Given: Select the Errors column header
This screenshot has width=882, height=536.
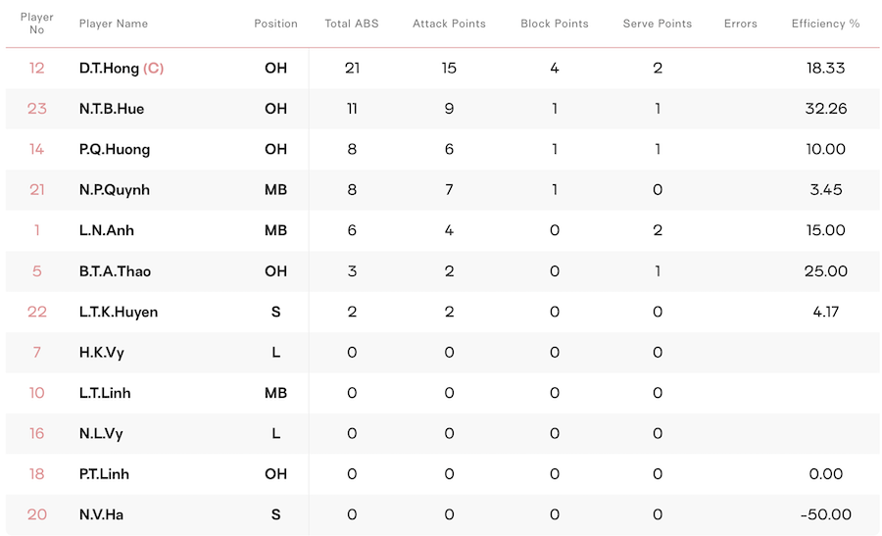Looking at the screenshot, I should [740, 24].
